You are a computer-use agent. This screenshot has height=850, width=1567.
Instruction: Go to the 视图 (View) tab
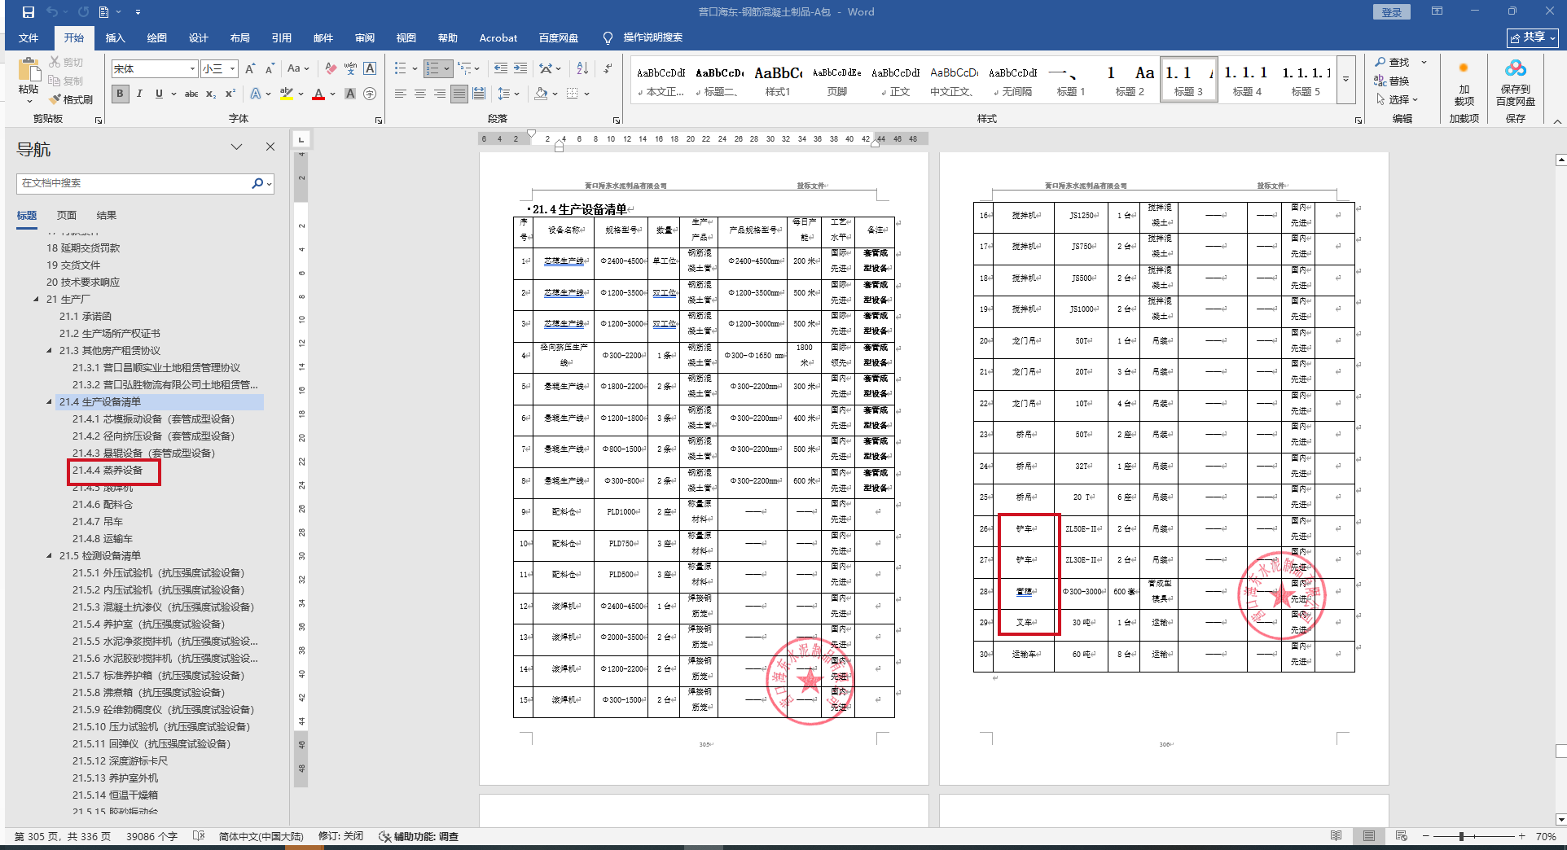406,38
